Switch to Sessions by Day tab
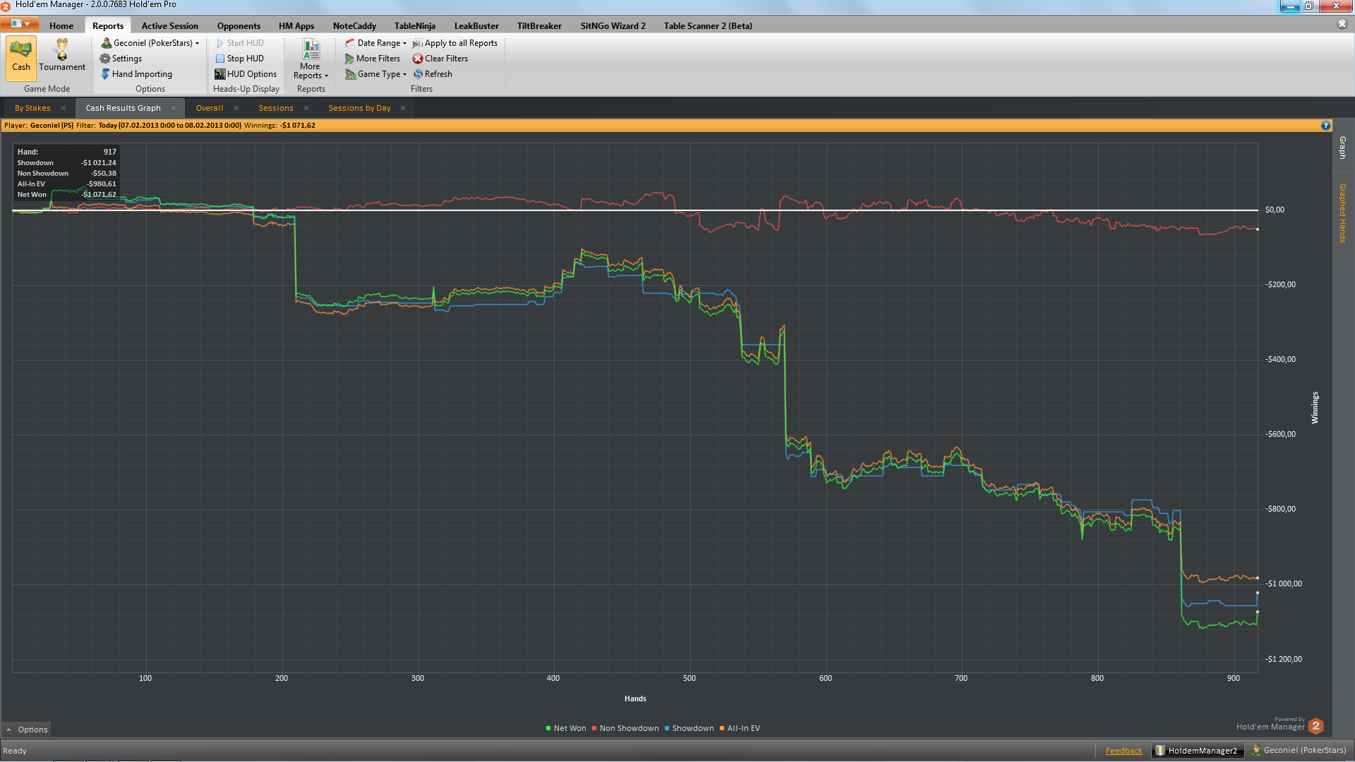This screenshot has height=762, width=1355. tap(359, 108)
